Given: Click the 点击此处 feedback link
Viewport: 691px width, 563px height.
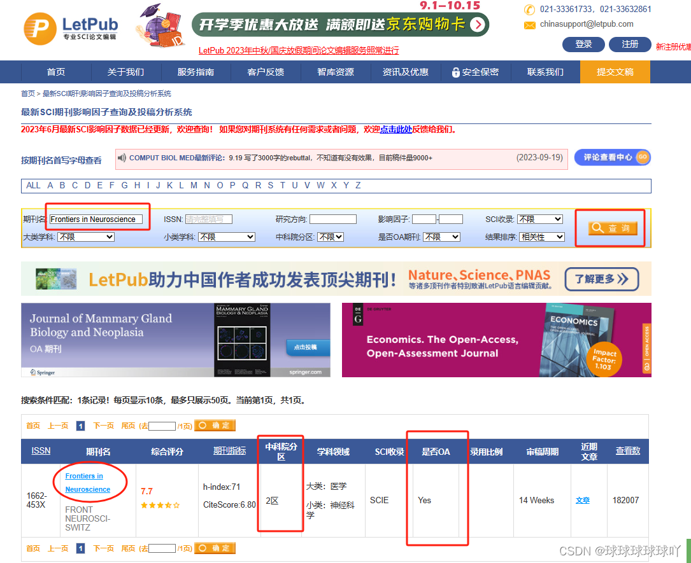Looking at the screenshot, I should pos(395,129).
